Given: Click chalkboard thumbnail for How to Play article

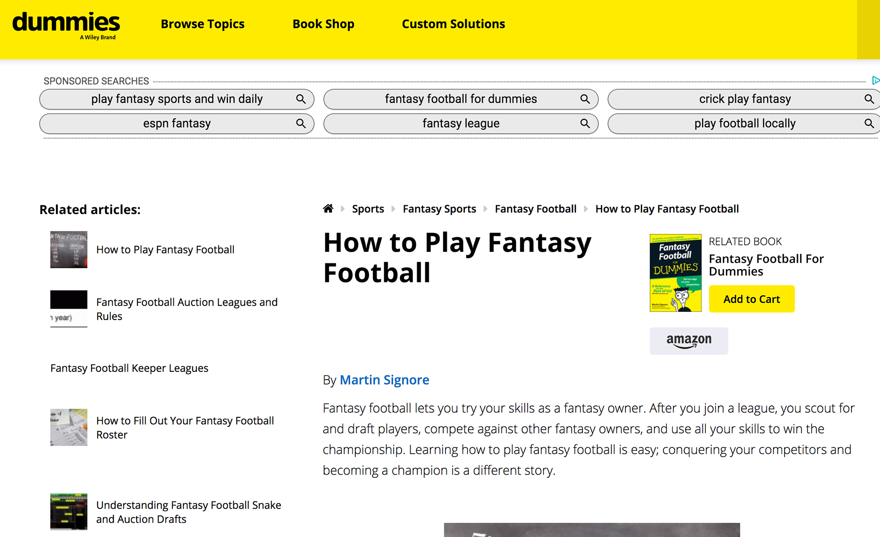Looking at the screenshot, I should 69,249.
